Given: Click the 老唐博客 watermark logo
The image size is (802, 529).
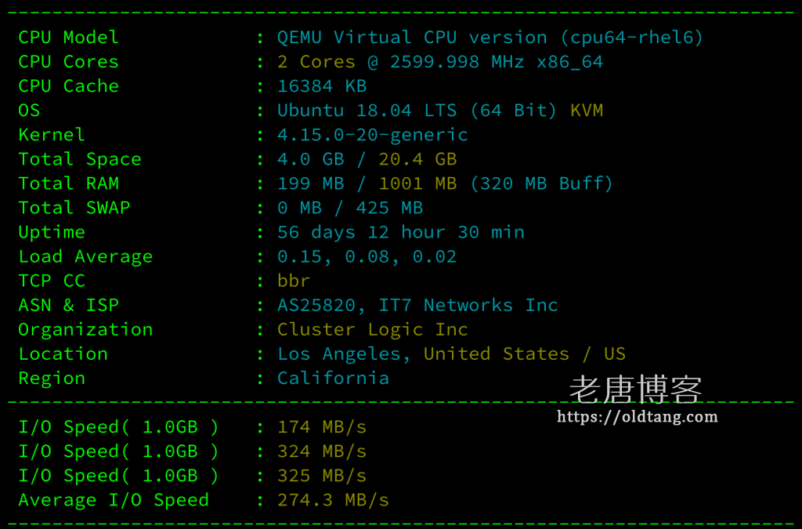Looking at the screenshot, I should 636,390.
